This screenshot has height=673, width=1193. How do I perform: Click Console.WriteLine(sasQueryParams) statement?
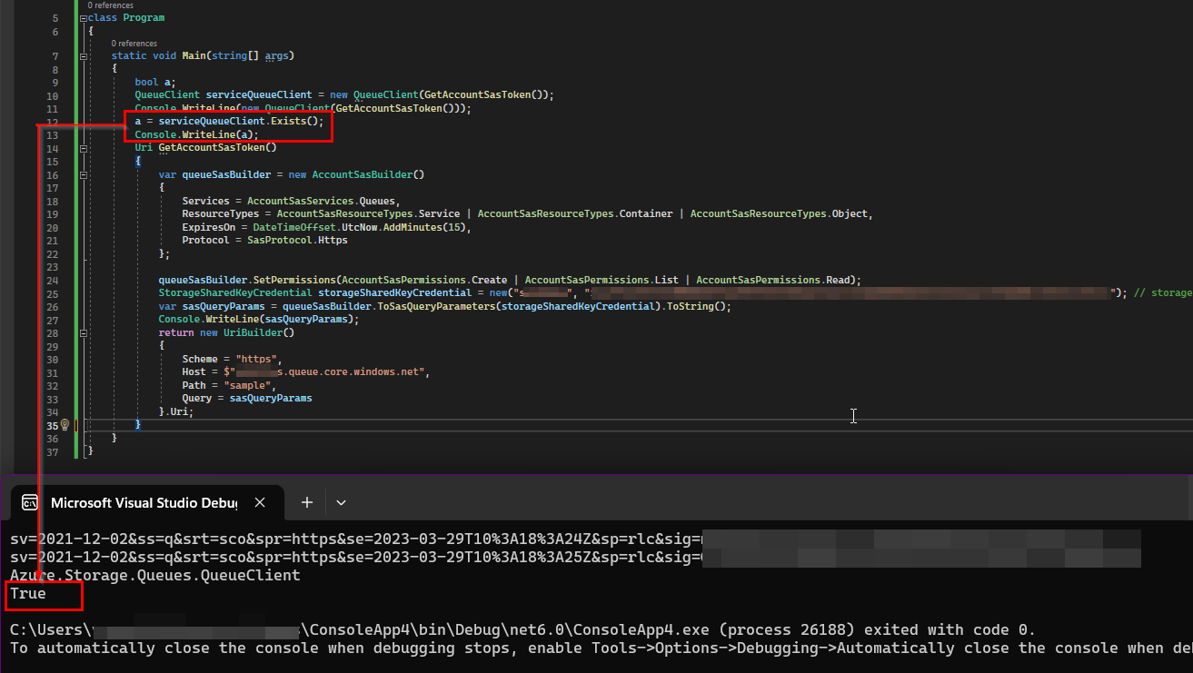(x=259, y=320)
